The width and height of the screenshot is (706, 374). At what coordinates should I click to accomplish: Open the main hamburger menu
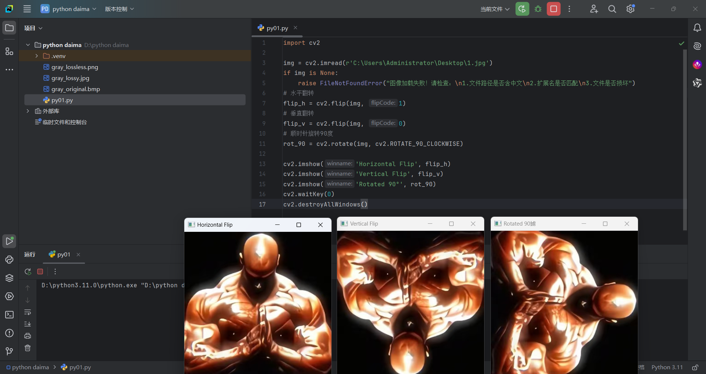click(x=27, y=9)
